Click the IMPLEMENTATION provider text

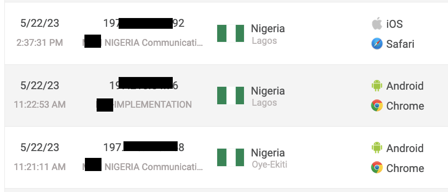[153, 105]
